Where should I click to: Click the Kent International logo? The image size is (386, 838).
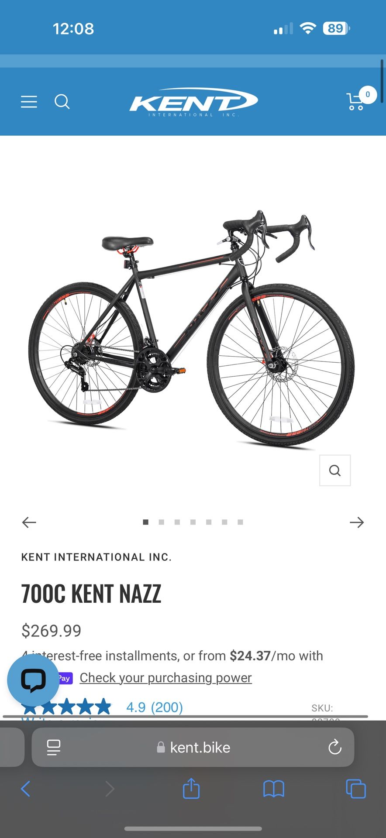click(x=193, y=102)
